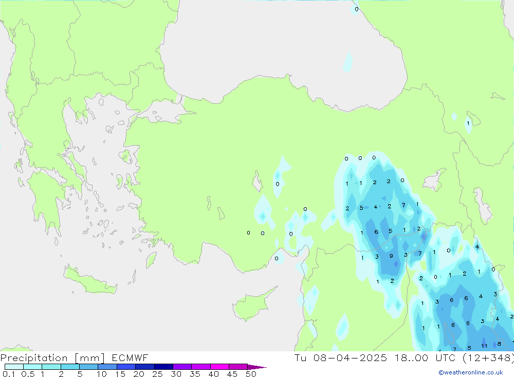
Task: Click the 'Precipitation' title text
Action: pyautogui.click(x=34, y=357)
